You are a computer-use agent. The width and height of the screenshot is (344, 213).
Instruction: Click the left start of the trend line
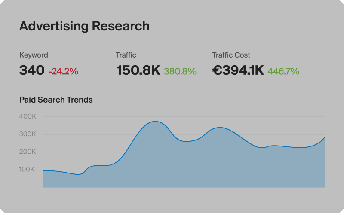(x=43, y=171)
